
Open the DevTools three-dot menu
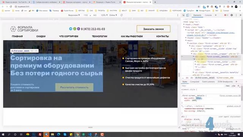pos(236,15)
